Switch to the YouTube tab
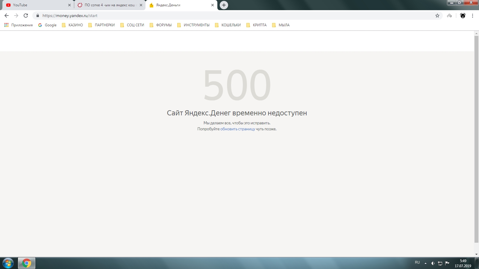Viewport: 479px width, 269px height. coord(37,5)
